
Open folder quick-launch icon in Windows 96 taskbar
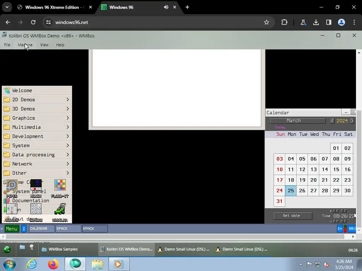coord(22,247)
